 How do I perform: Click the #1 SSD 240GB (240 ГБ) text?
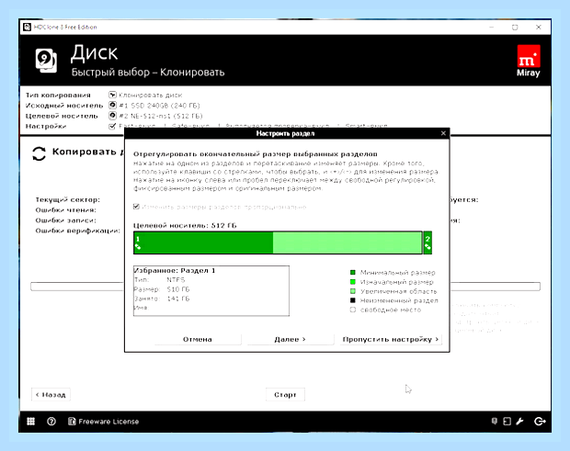click(159, 106)
